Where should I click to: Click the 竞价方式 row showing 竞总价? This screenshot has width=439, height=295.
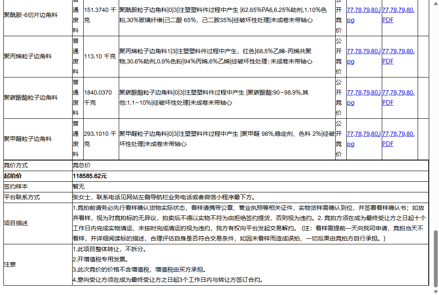click(x=81, y=166)
